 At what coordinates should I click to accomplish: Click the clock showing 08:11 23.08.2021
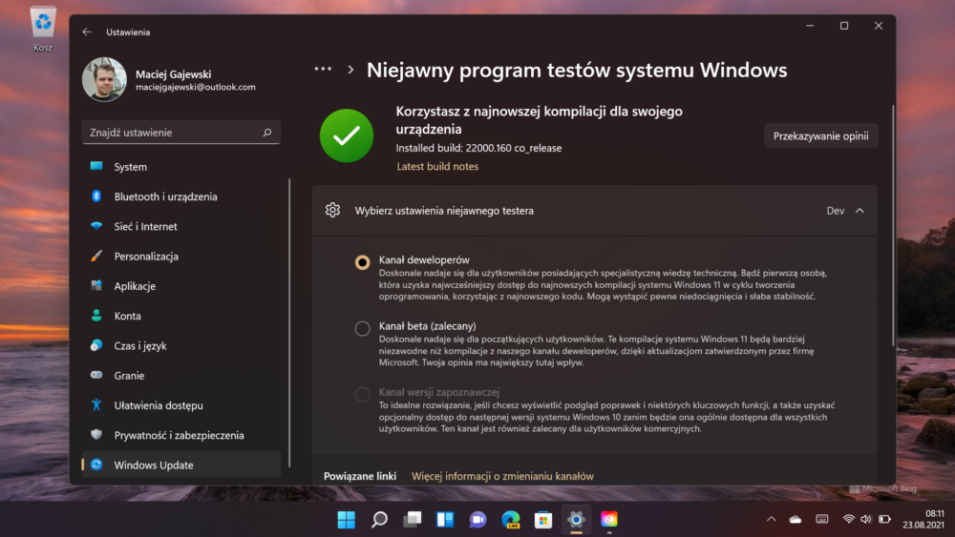pos(923,519)
